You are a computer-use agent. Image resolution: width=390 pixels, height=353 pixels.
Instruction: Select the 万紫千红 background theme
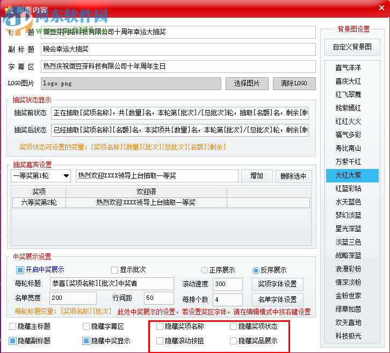352,162
